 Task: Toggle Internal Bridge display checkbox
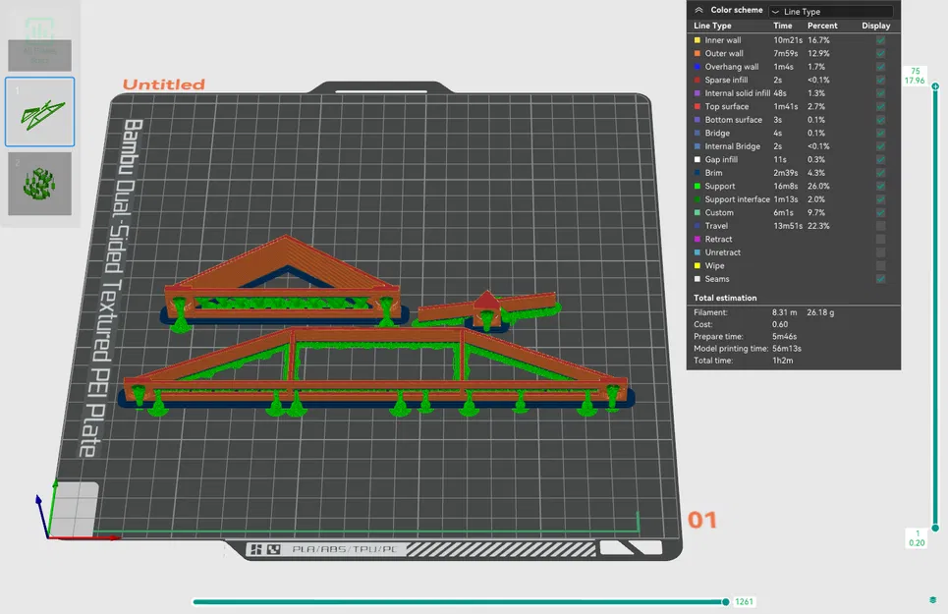(881, 146)
